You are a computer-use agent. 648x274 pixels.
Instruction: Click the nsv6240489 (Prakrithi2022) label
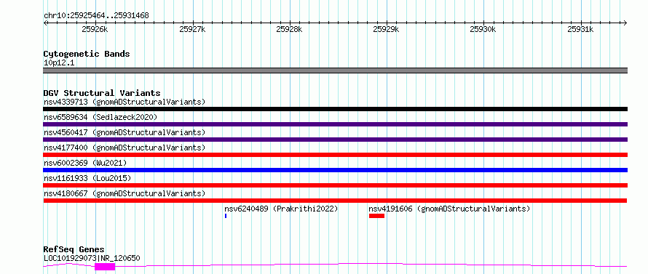coord(282,209)
